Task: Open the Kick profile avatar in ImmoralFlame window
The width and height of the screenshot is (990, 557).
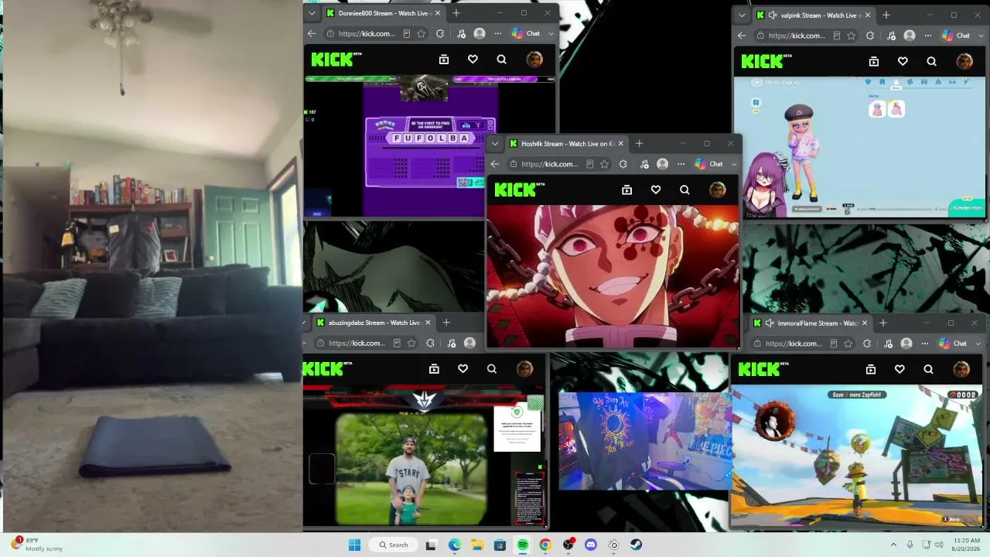Action: [x=961, y=370]
